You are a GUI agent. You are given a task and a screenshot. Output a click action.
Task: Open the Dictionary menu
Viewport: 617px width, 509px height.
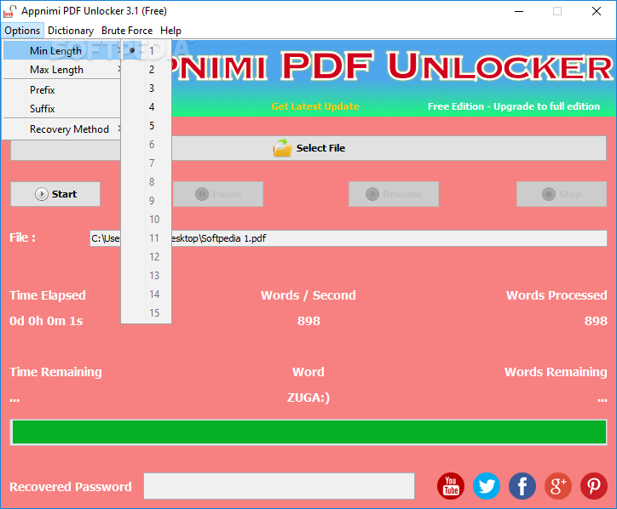pyautogui.click(x=71, y=31)
